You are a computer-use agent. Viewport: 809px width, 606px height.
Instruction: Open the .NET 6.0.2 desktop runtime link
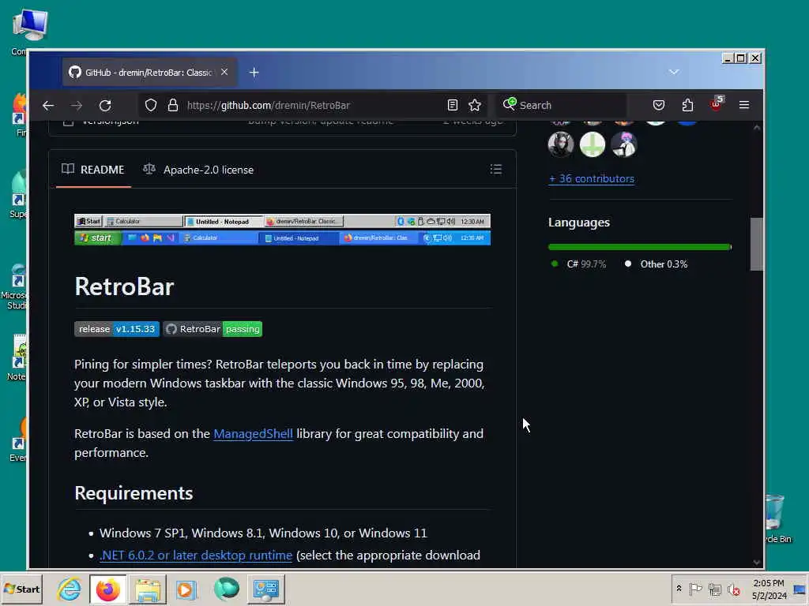pyautogui.click(x=196, y=555)
